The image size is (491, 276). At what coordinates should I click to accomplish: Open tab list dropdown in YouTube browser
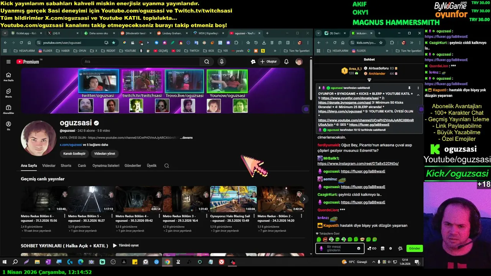5,33
